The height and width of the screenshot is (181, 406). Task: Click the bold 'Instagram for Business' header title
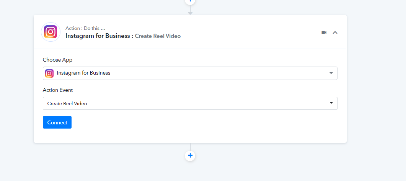(x=99, y=36)
